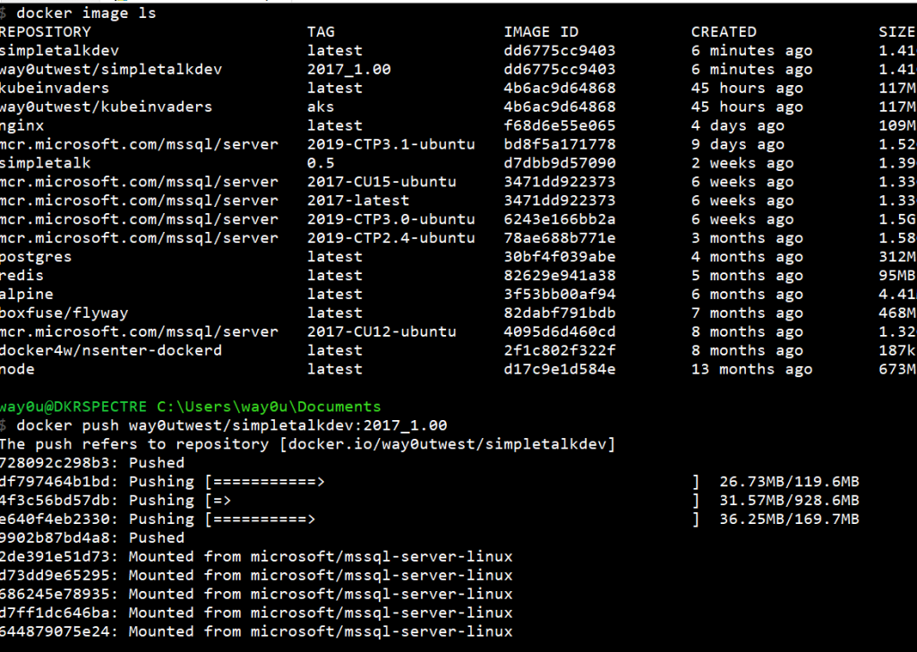The width and height of the screenshot is (917, 652).
Task: Click the postgres repository entry
Action: click(x=36, y=257)
